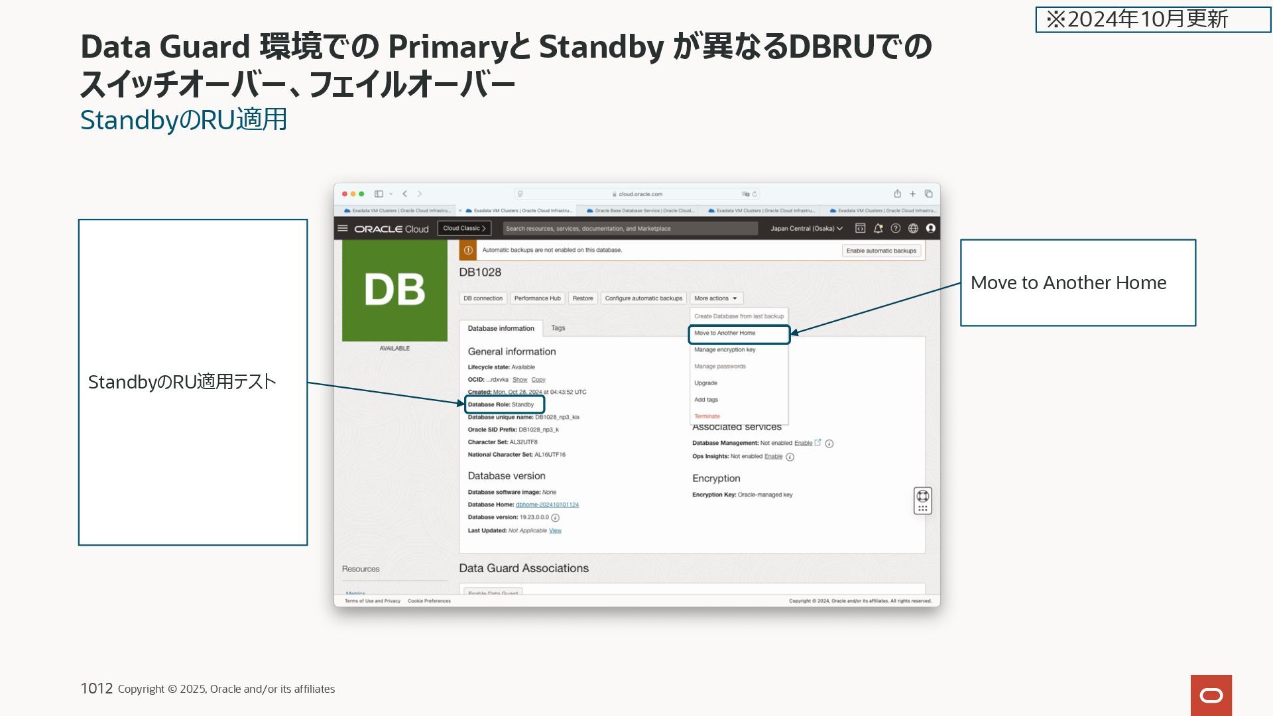Image resolution: width=1273 pixels, height=716 pixels.
Task: Click the notifications bell icon
Action: point(878,228)
